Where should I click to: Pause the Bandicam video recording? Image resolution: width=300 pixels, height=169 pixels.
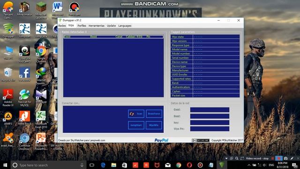(x=272, y=159)
